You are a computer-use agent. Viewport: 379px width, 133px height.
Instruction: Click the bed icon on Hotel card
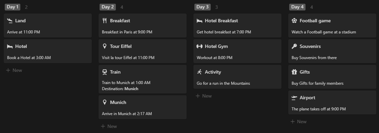tap(10, 46)
